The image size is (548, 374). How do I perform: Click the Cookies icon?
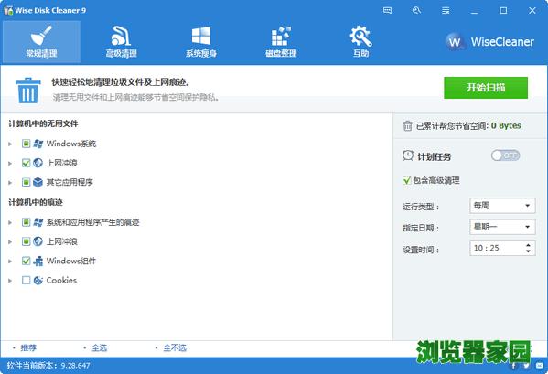point(38,280)
